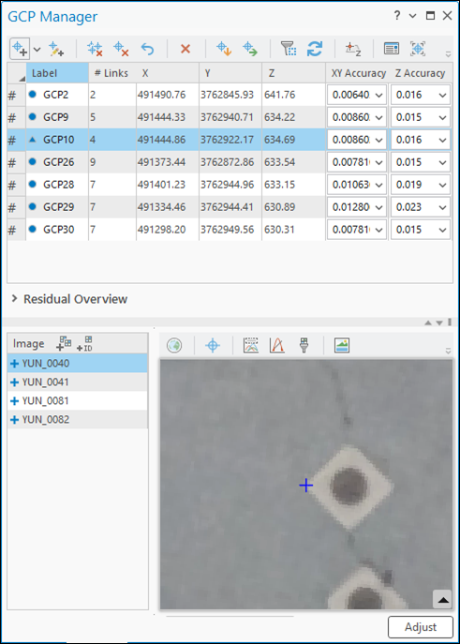This screenshot has height=644, width=460.
Task: Select image YUN_0041 in the list
Action: pyautogui.click(x=78, y=382)
